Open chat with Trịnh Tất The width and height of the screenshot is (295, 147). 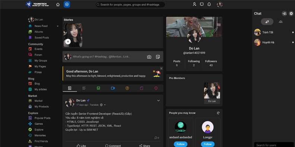coord(274,32)
